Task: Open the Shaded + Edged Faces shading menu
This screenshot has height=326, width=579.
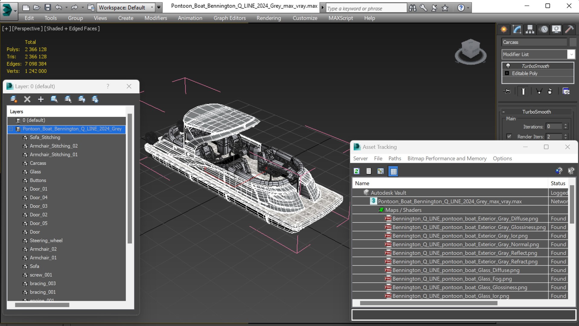Action: 72,28
